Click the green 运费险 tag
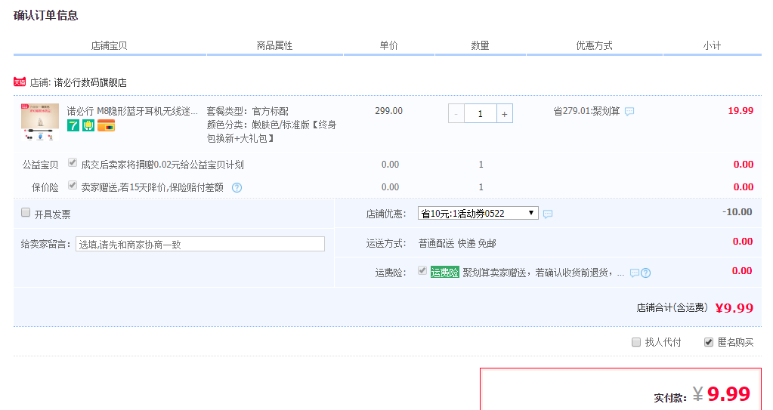 tap(444, 273)
